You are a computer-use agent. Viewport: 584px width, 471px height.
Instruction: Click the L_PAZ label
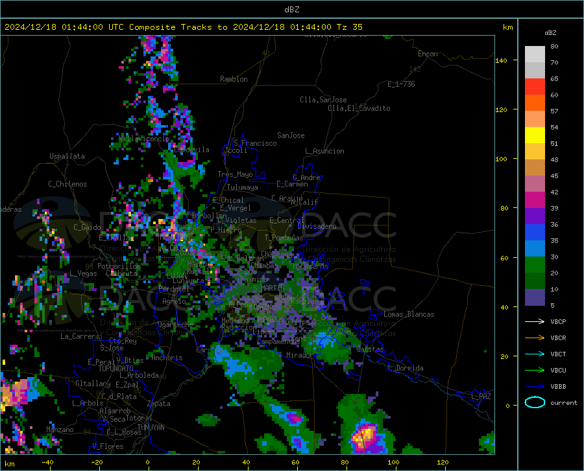[x=481, y=396]
